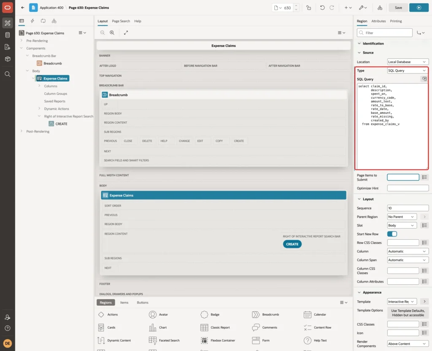Open the Parent Region dropdown
This screenshot has height=351, width=432.
(x=402, y=217)
